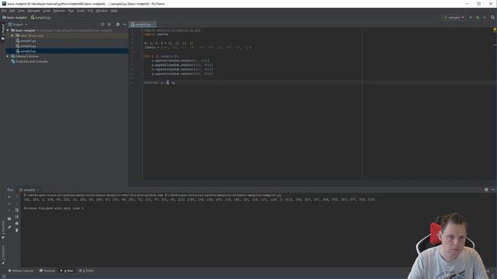497x279 pixels.
Task: Click sample3.py breadcrumb in navigation bar
Action: 41,18
